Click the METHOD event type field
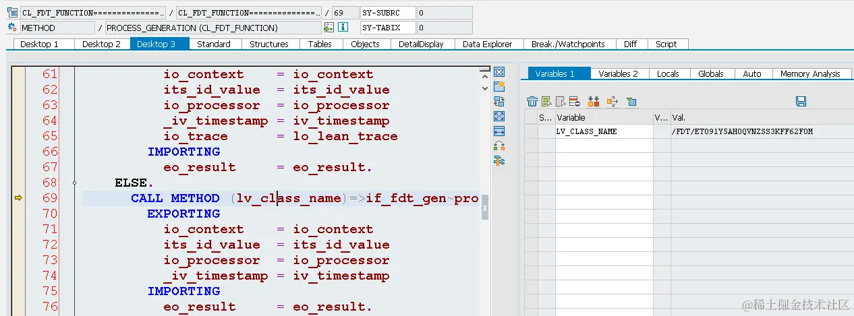This screenshot has height=316, width=854. pyautogui.click(x=57, y=28)
